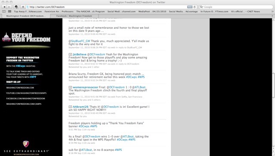Open Top Sites grid icon
275x156 pixels.
click(x=9, y=12)
